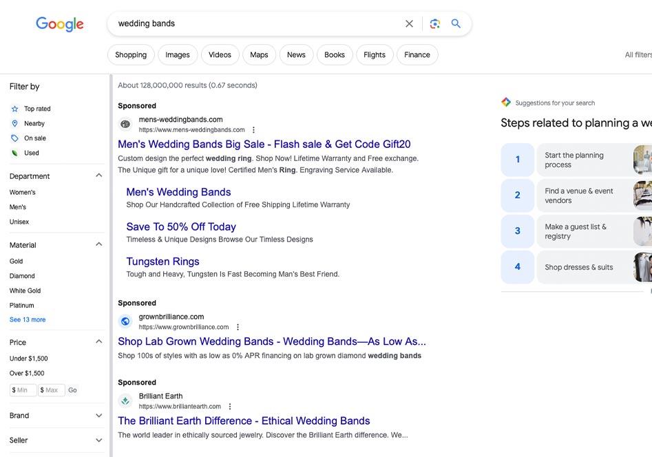
Task: Open three-dot menu for grownbrilliance.com ad
Action: tap(238, 327)
